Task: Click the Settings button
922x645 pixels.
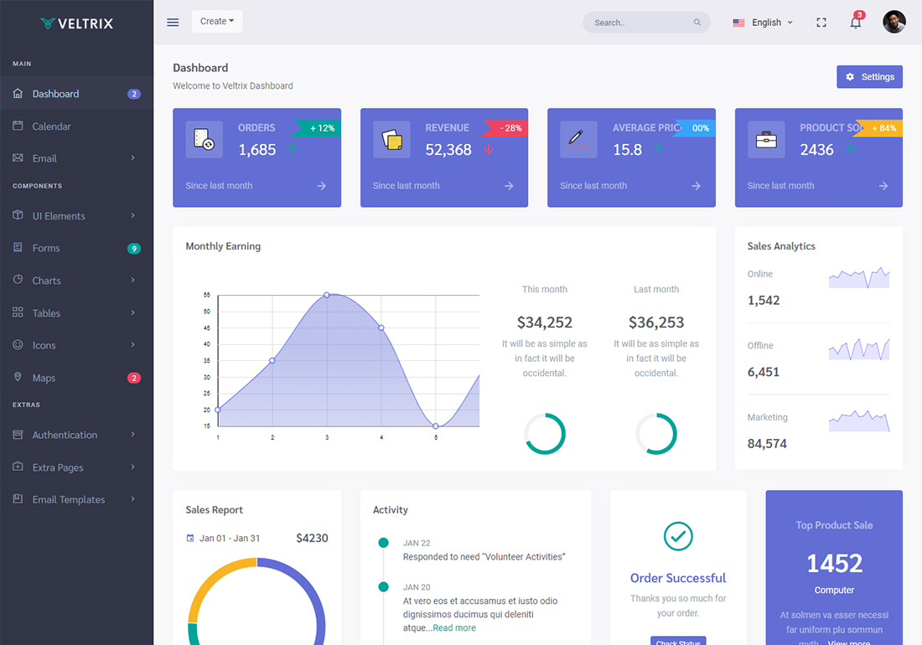Action: click(870, 77)
